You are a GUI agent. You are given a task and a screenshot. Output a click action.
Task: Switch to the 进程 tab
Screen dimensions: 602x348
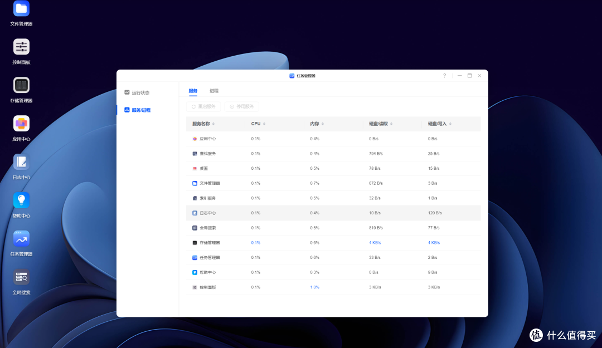[x=214, y=91]
